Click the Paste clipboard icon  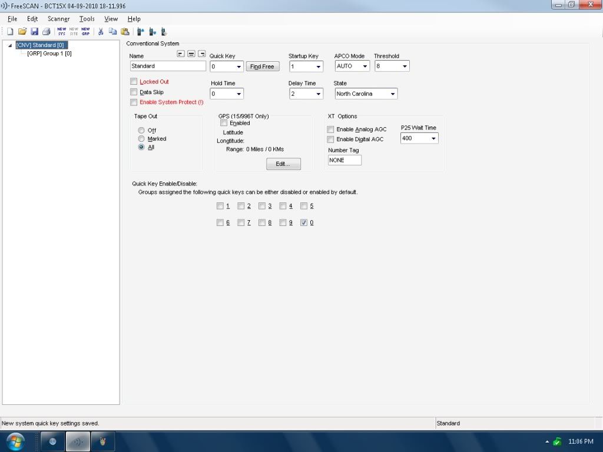[125, 31]
